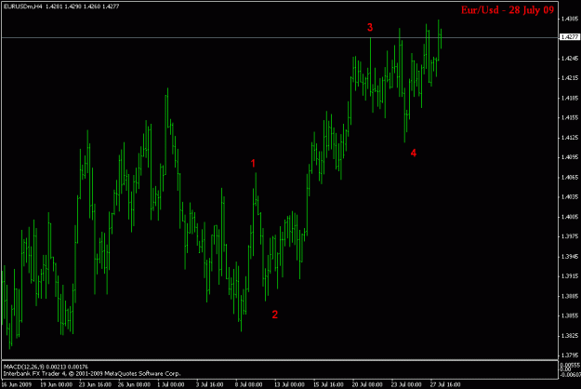This screenshot has height=389, width=581.
Task: Select the 27 Jul 16:00 time label
Action: [445, 384]
